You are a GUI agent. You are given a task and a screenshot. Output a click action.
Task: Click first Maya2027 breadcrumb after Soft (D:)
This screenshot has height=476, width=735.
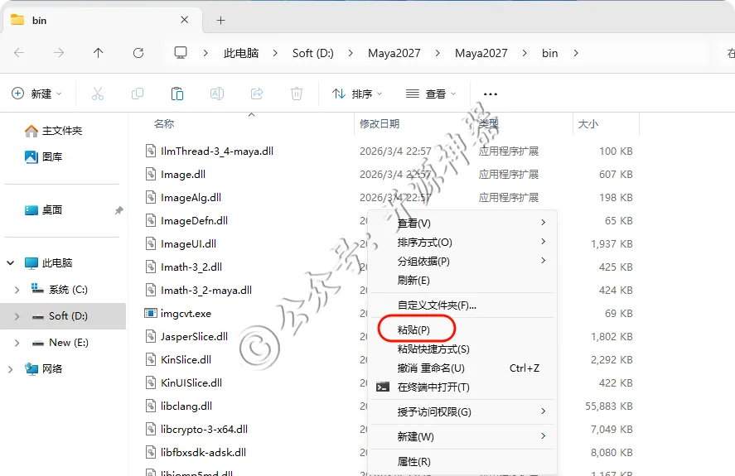coord(394,54)
